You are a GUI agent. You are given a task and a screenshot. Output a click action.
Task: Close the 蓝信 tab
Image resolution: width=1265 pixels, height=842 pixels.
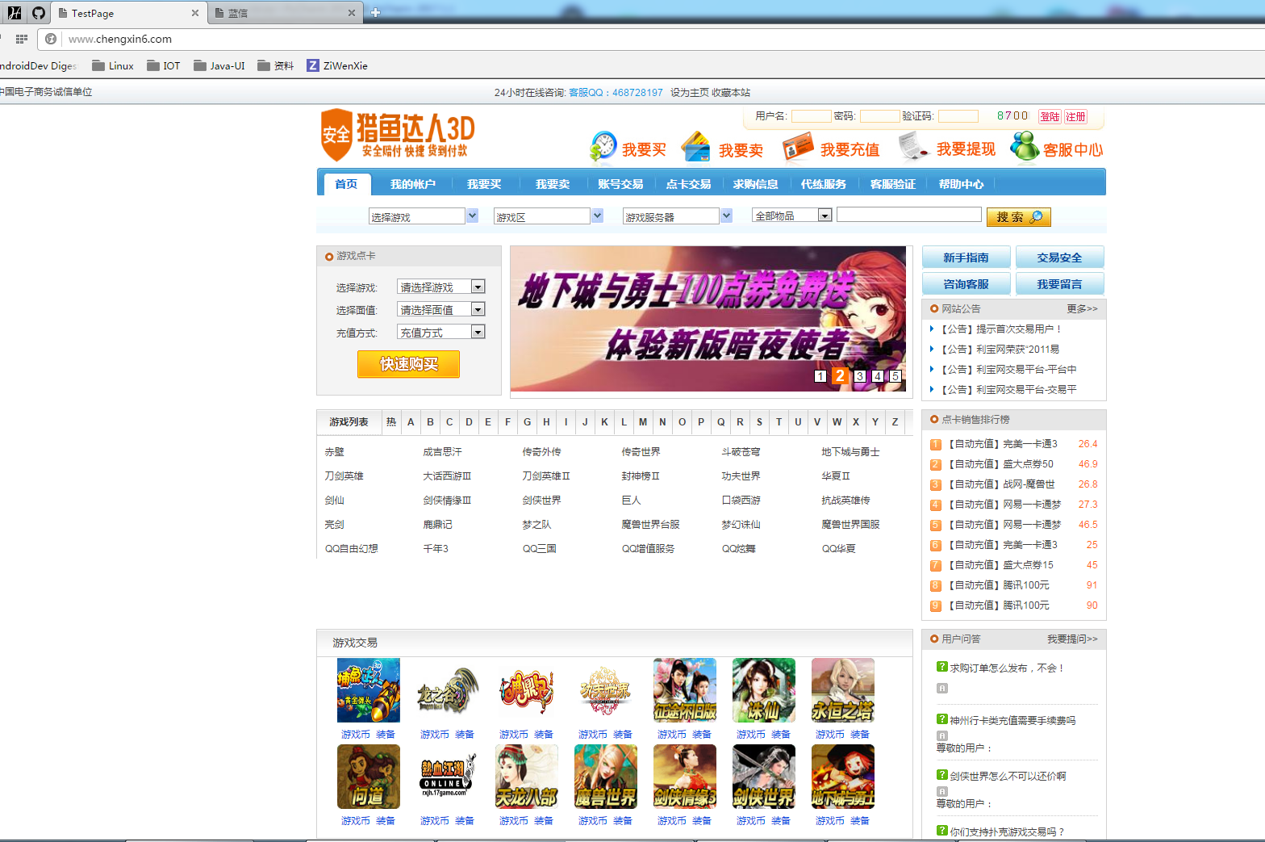point(351,13)
